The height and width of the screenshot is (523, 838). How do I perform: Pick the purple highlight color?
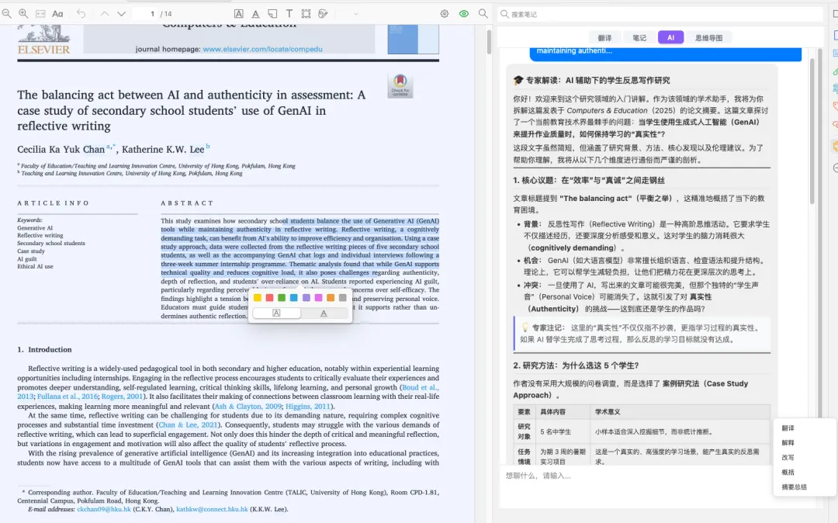[306, 297]
